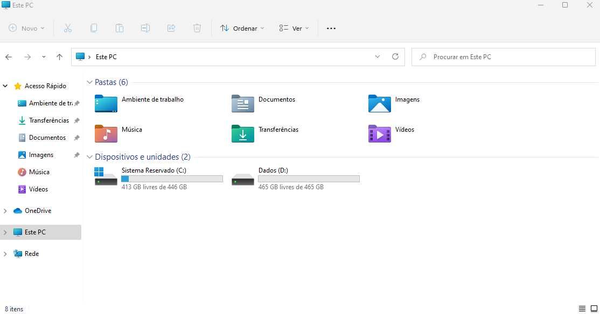Minimize the Este PC window
Viewport: 600px width, 314px height.
click(x=541, y=5)
